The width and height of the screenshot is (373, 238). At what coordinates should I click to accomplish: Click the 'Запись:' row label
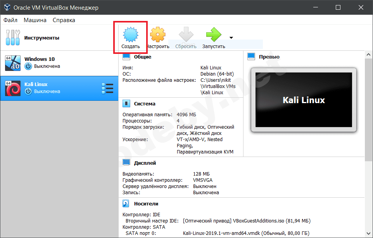point(131,193)
